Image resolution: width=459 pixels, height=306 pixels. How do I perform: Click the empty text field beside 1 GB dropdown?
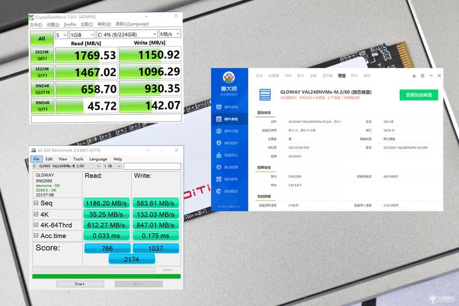[x=152, y=166]
